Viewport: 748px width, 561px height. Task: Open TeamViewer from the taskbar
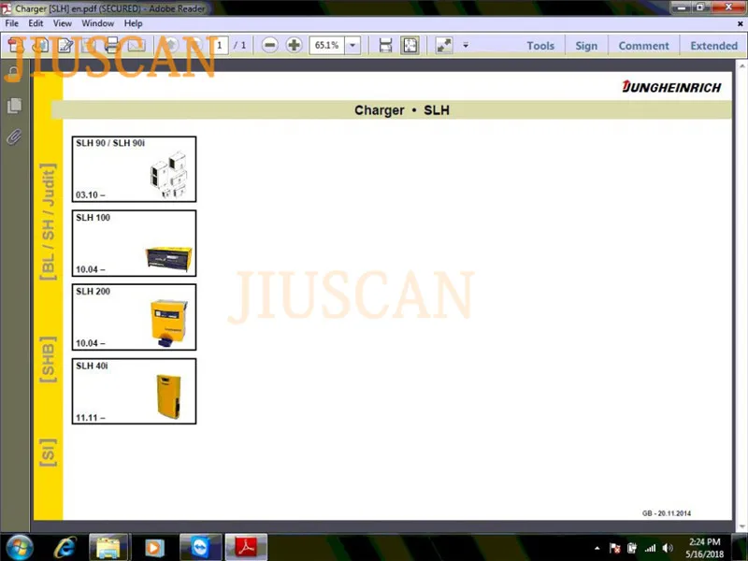[x=201, y=546]
